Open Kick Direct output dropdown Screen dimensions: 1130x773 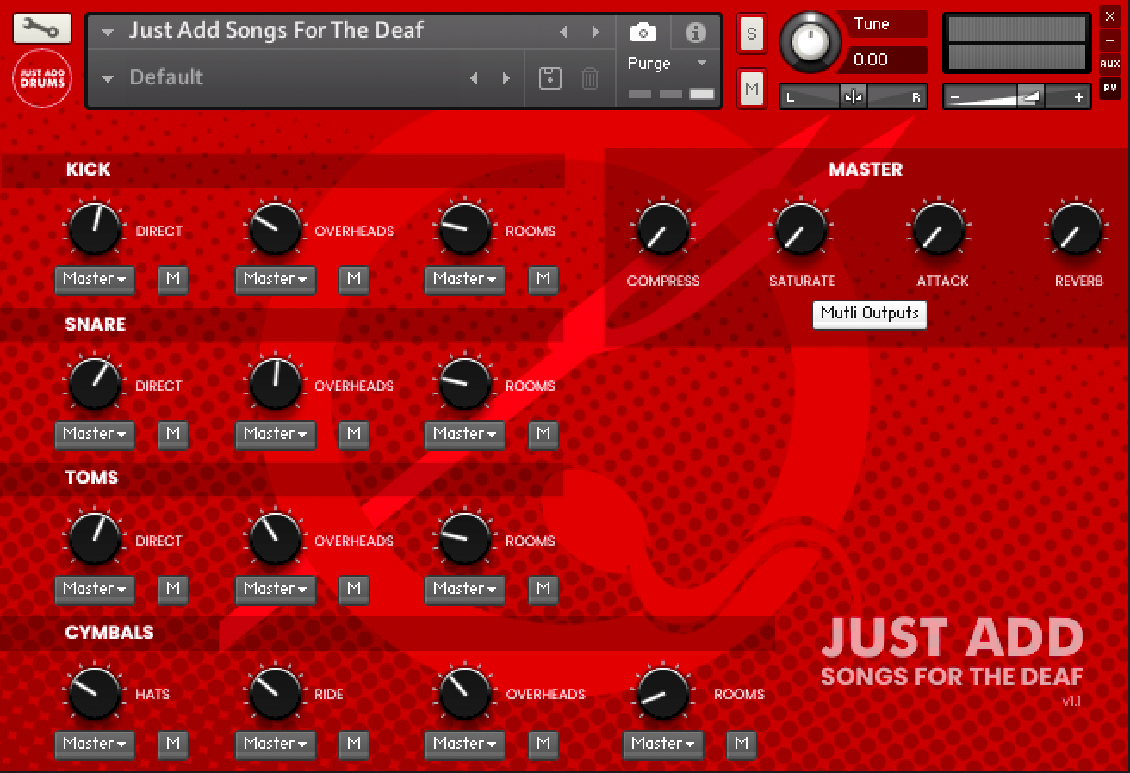95,279
